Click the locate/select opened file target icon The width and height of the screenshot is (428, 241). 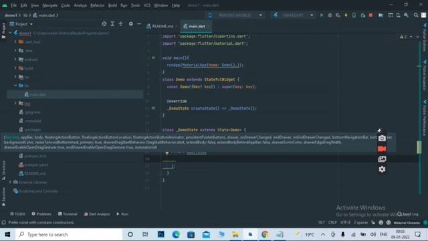coord(104,24)
